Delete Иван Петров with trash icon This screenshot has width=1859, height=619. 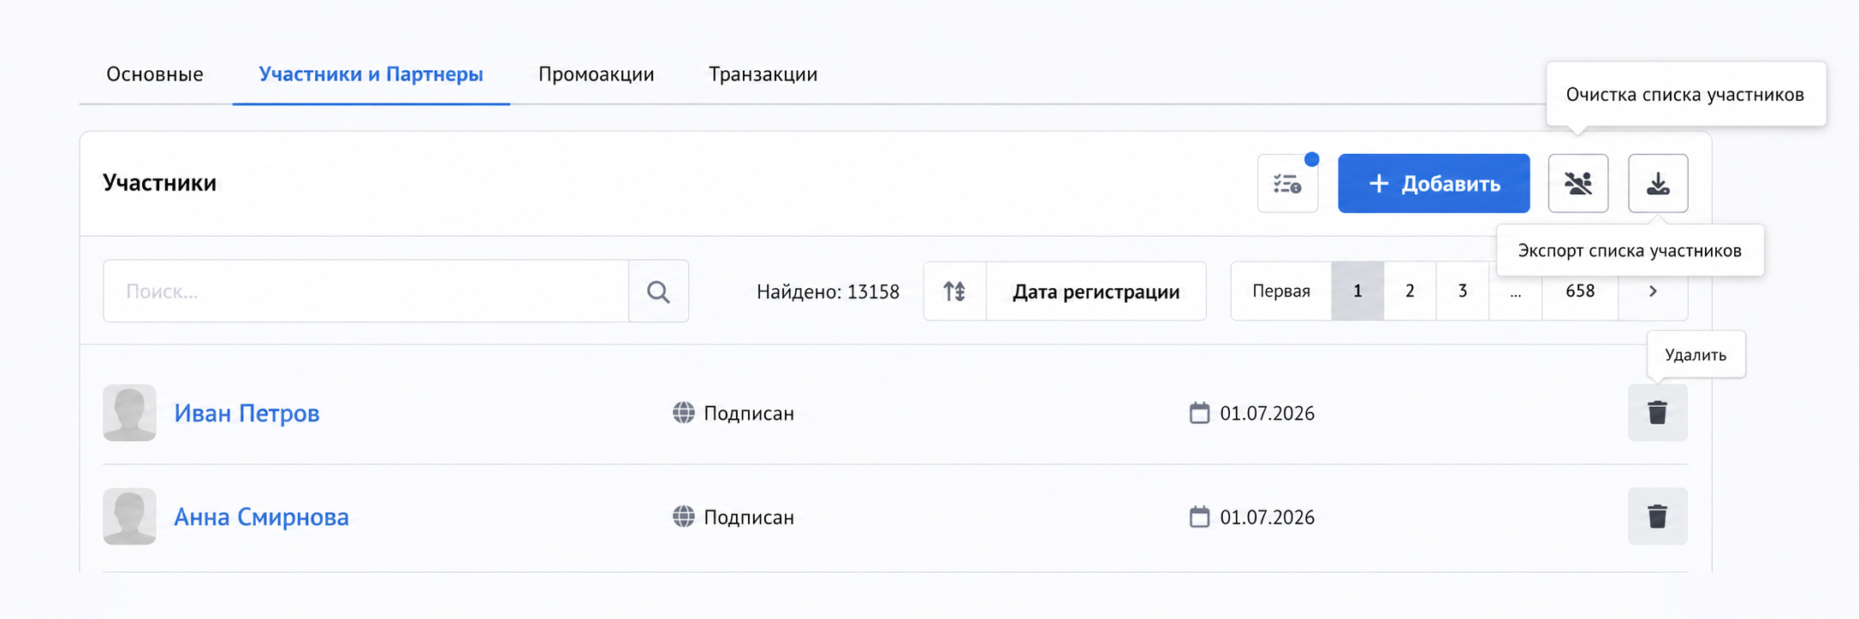pyautogui.click(x=1657, y=413)
